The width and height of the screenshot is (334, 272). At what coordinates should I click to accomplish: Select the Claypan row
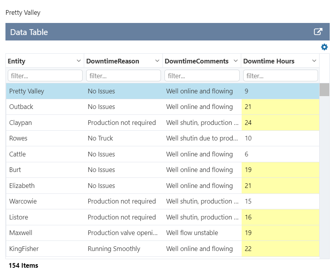point(117,122)
